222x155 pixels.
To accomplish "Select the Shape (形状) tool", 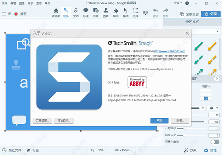I will point(96,13).
